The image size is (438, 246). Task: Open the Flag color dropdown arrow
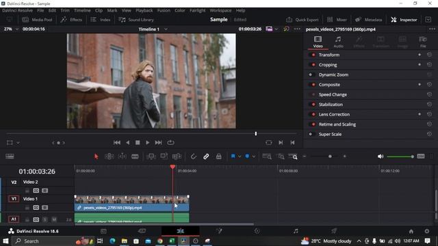[x=240, y=156]
